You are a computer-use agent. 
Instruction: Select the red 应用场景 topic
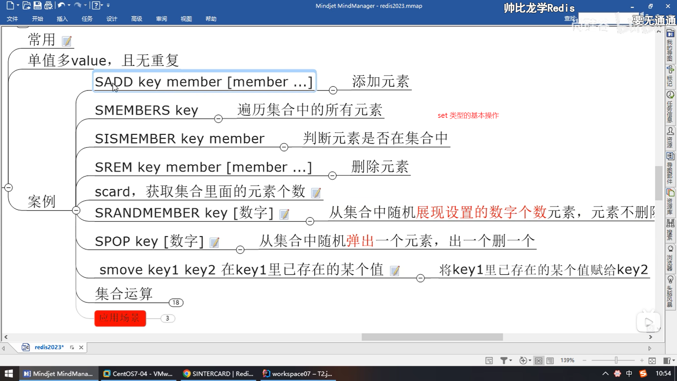coord(120,318)
